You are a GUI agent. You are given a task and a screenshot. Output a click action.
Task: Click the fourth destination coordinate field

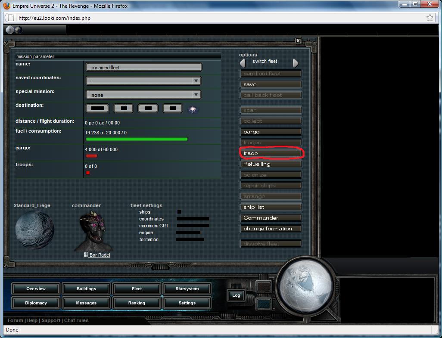(x=172, y=108)
